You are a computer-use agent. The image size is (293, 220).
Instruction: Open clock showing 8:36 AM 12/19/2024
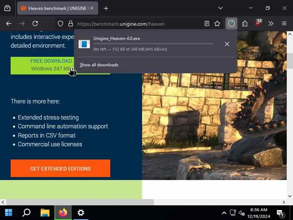(x=259, y=213)
